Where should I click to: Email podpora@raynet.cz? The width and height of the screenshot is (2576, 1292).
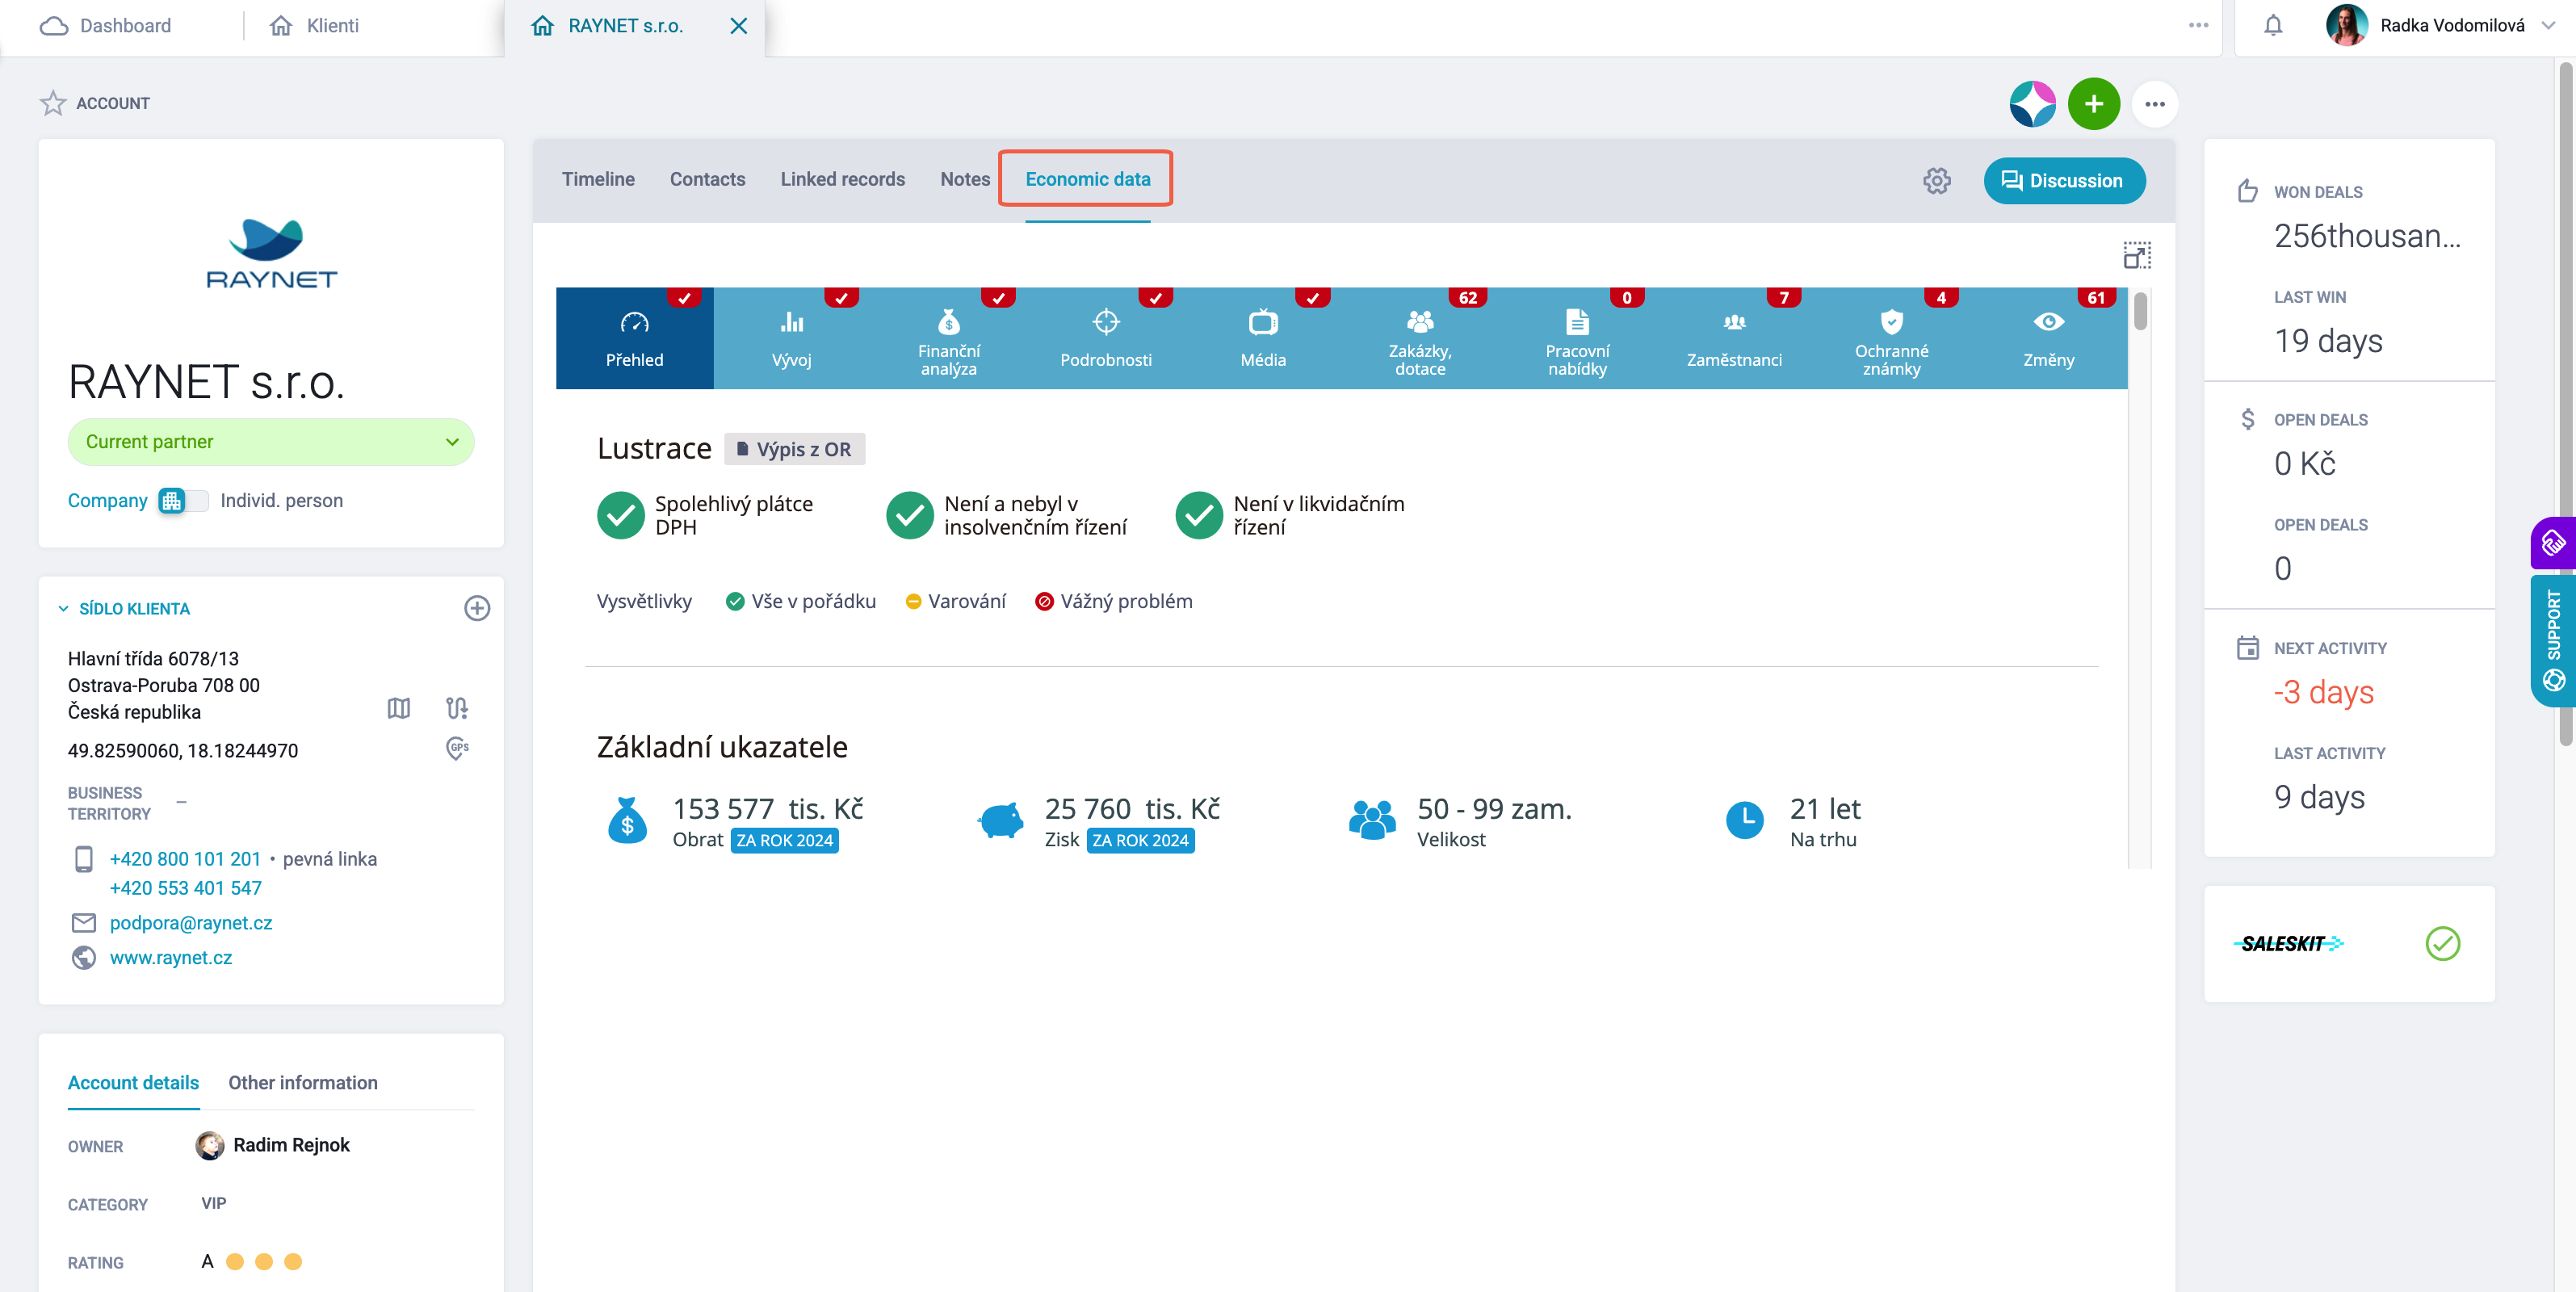click(x=191, y=923)
